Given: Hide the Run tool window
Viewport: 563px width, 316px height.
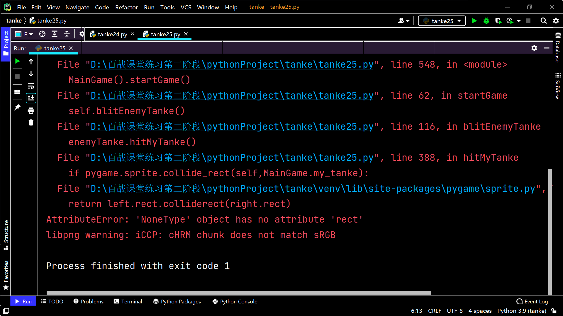Looking at the screenshot, I should (x=547, y=48).
